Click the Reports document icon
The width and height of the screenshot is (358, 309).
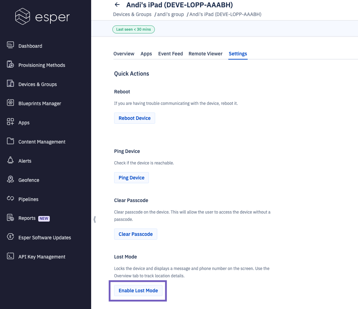(x=10, y=217)
